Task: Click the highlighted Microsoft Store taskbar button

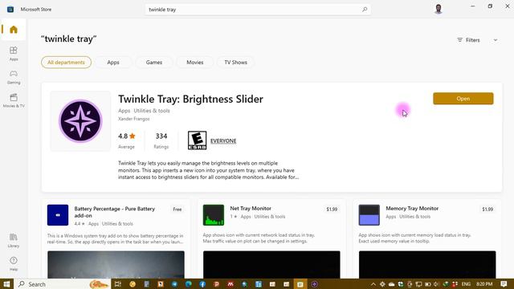Action: [300, 284]
